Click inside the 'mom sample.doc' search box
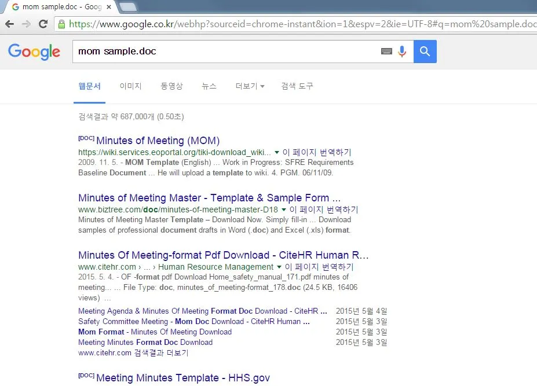 (x=226, y=52)
